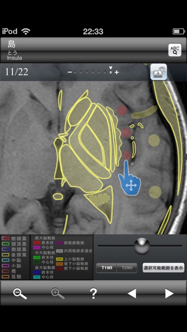The width and height of the screenshot is (187, 332).
Task: Toggle the padlock lock icon
Action: click(159, 72)
